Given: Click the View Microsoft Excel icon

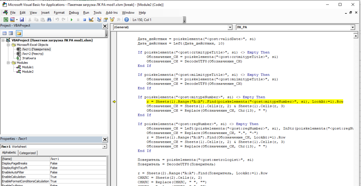Looking at the screenshot, I should point(6,20).
